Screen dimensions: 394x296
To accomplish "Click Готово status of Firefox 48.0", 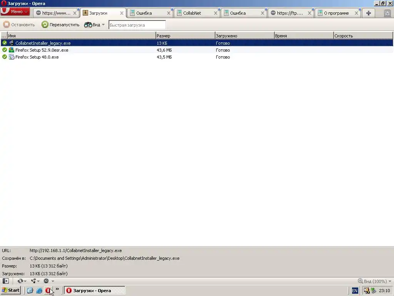I will (223, 57).
